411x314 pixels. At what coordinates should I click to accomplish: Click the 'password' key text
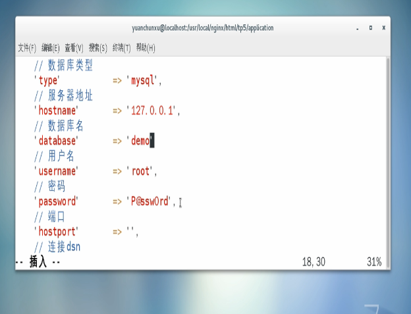point(57,201)
